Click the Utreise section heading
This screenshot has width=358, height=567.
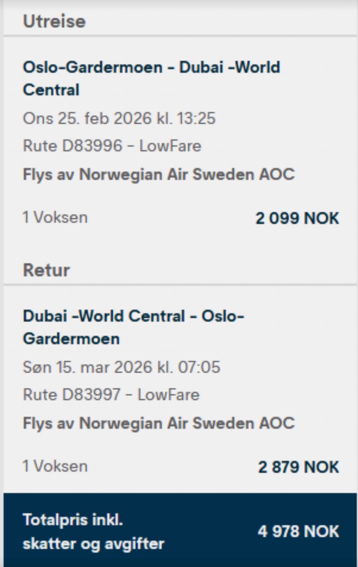click(54, 21)
